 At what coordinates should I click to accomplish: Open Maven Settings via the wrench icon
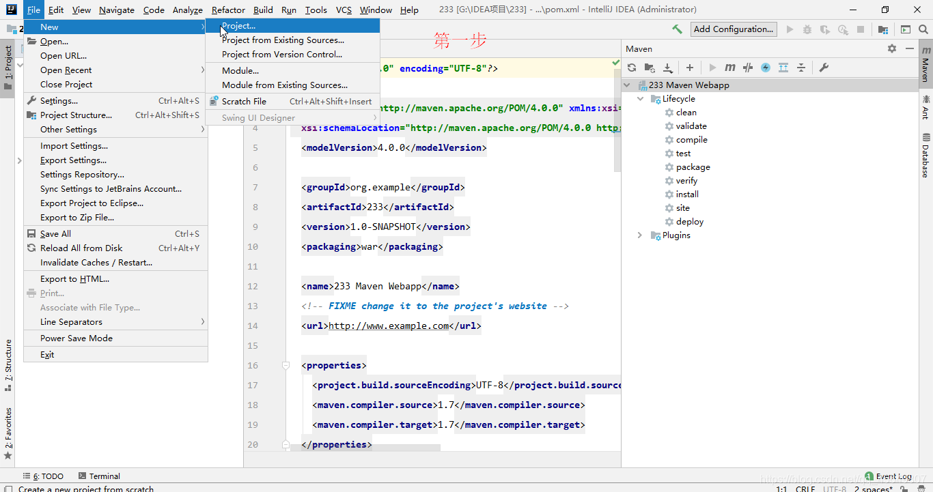coord(824,68)
